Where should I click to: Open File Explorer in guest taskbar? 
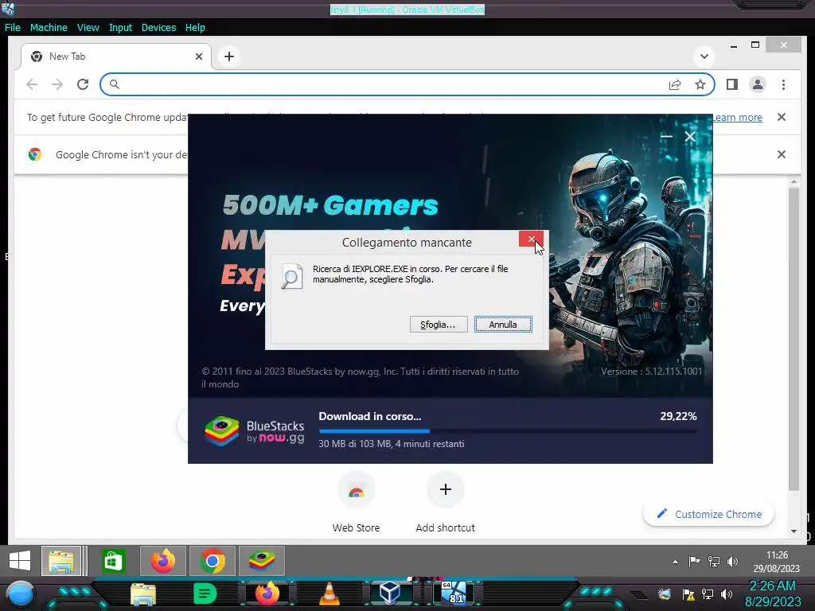61,561
